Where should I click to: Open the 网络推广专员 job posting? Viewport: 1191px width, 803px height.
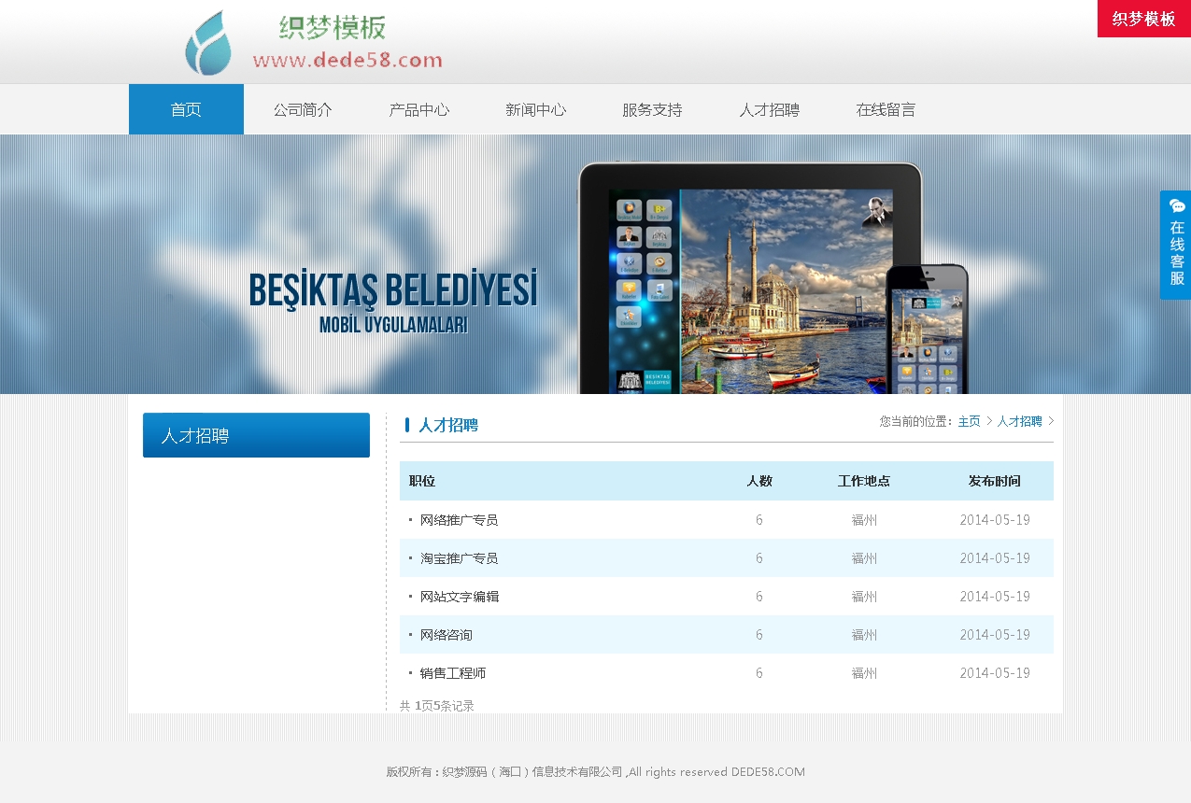pos(459,520)
